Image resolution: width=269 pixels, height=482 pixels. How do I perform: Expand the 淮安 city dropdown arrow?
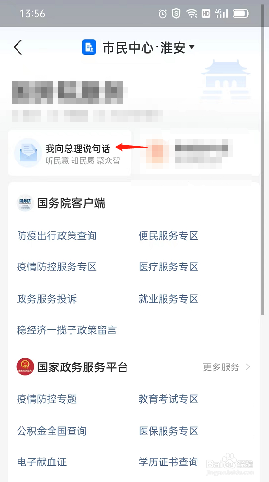click(x=192, y=47)
